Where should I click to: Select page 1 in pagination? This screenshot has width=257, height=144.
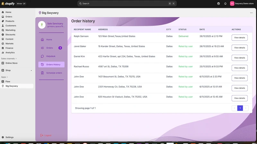[240, 108]
